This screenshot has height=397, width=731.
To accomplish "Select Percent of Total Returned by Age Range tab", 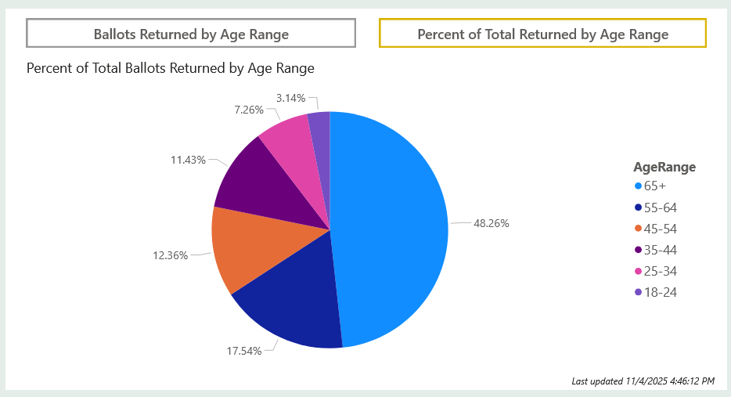I will coord(542,34).
